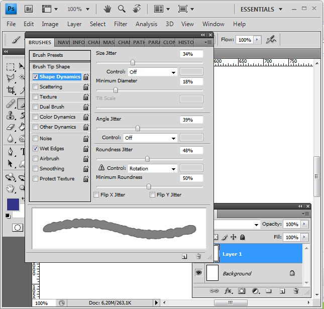Select the Rectangular Marquee tool
Viewport: 324px width, 309px height.
10,67
